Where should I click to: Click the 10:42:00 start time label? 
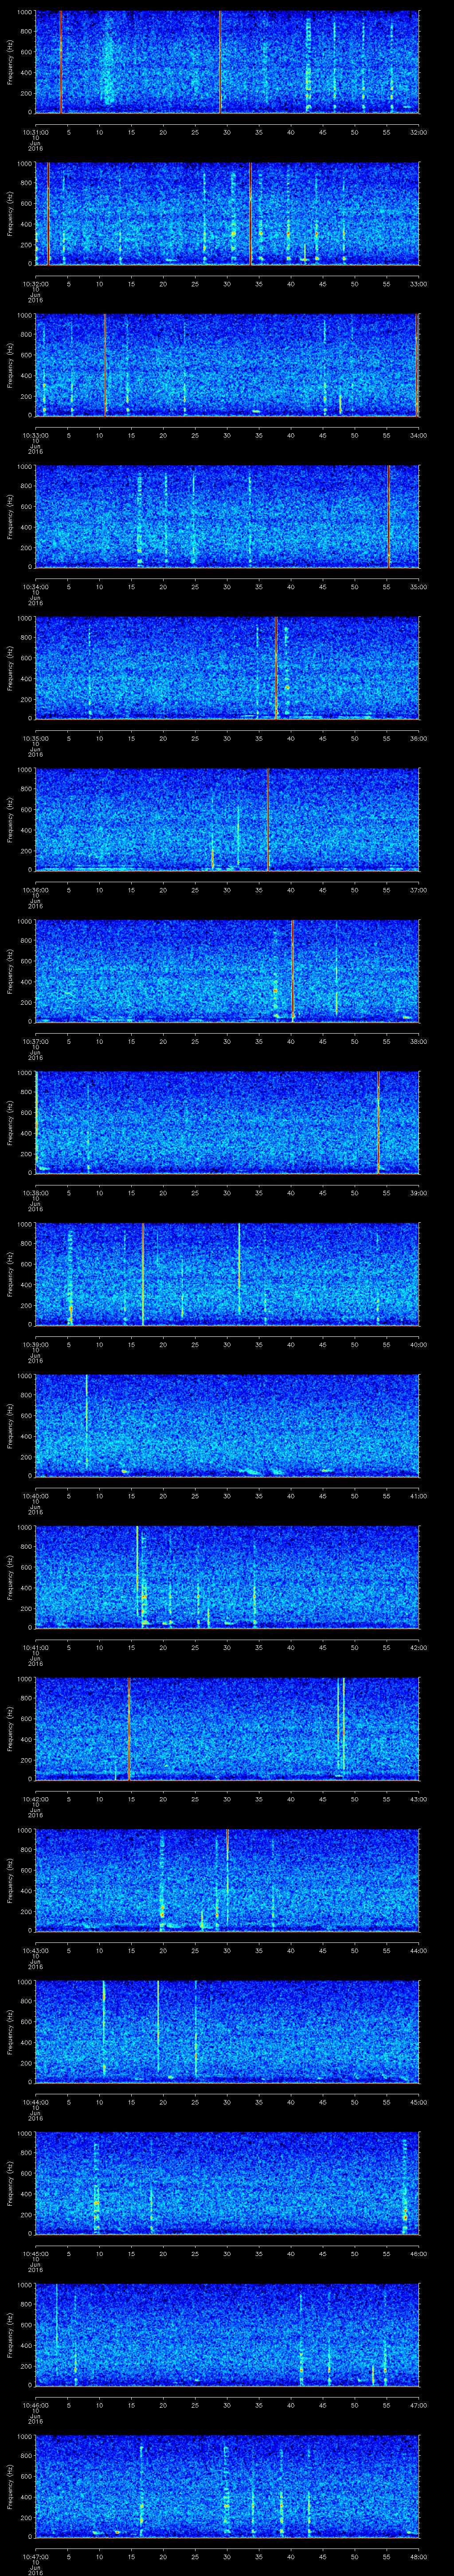35,1798
